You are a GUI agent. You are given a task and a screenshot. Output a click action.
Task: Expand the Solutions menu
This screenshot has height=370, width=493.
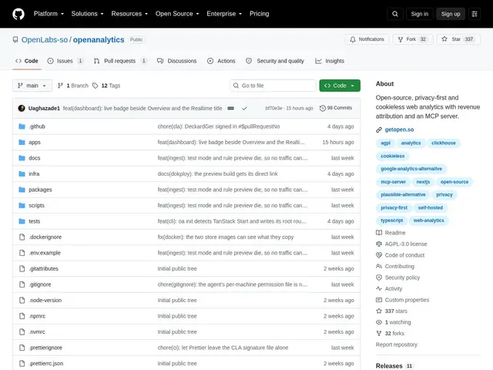tap(87, 14)
